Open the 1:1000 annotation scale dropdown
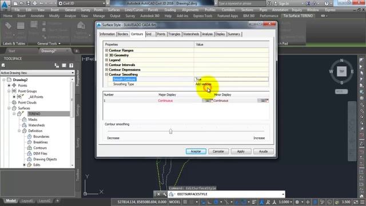The height and width of the screenshot is (206, 366). tap(285, 202)
